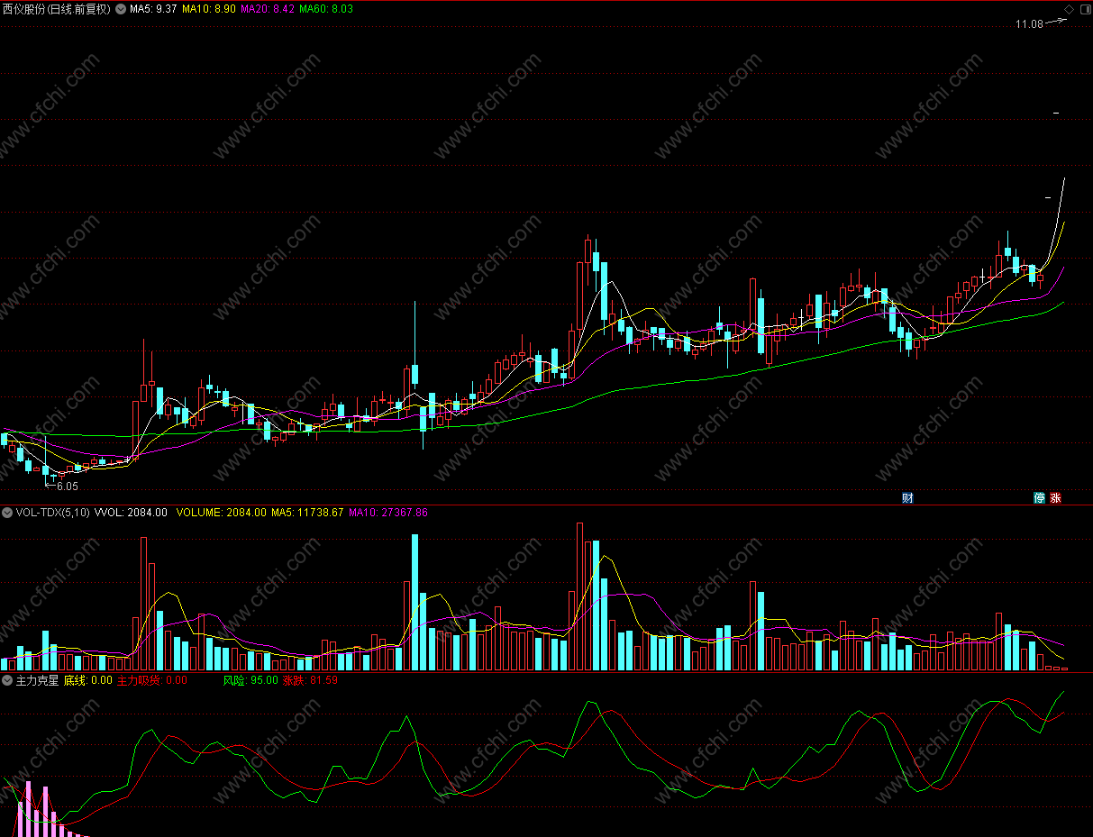Screen dimensions: 1093x837
Task: Click the VVOL: 2084.00 value
Action: point(131,513)
